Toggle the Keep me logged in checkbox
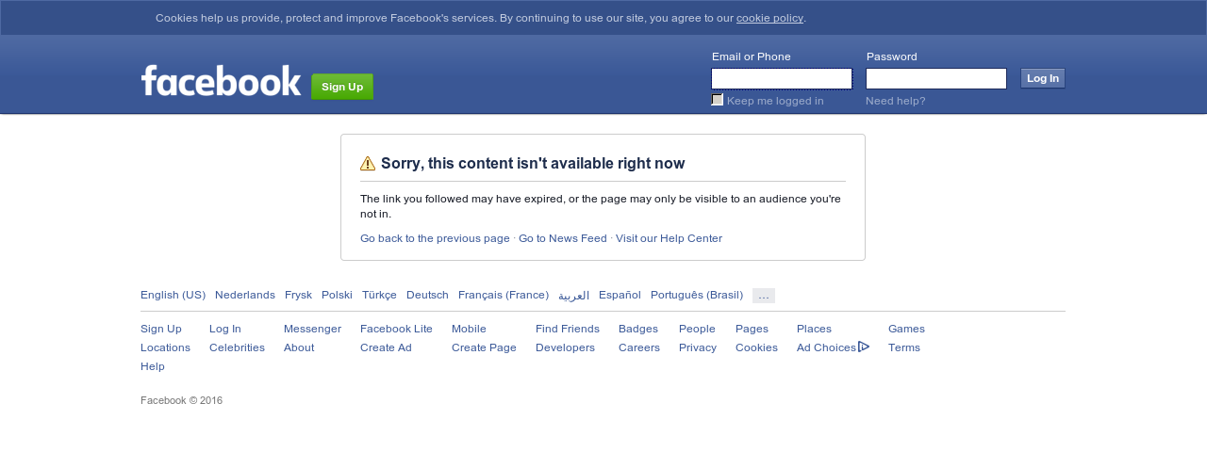 [718, 100]
